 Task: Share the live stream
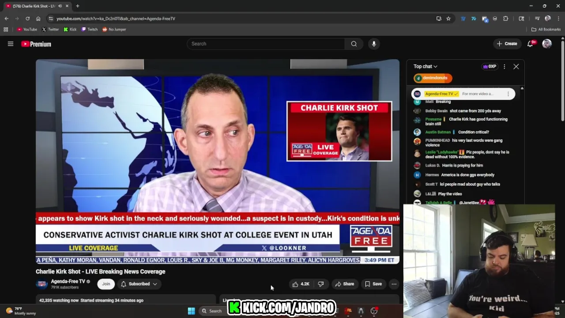point(344,284)
